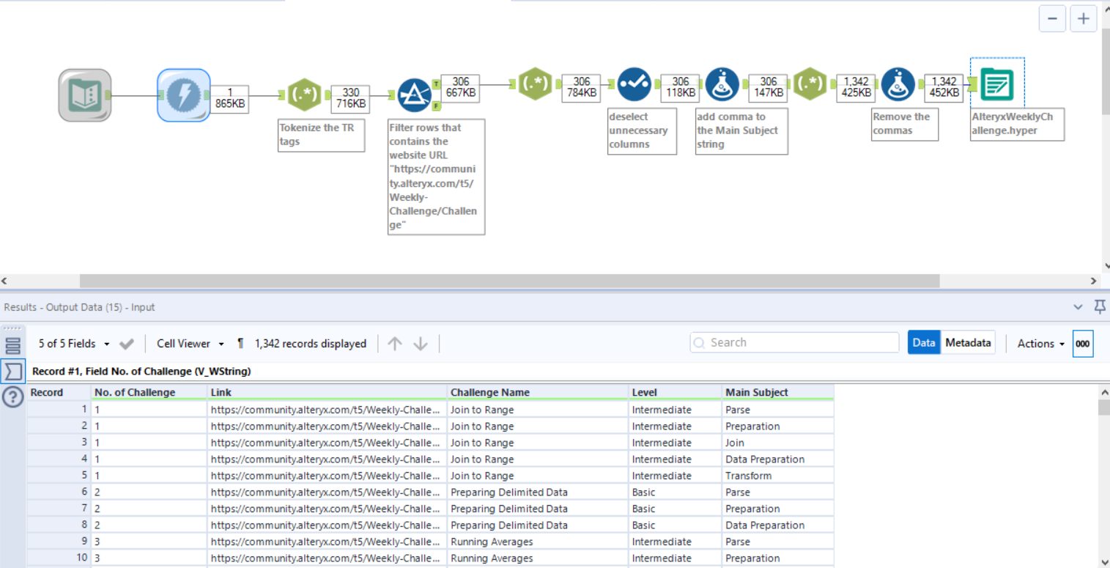Screen dimensions: 1110x568
Task: Pin the Results window
Action: point(1099,306)
